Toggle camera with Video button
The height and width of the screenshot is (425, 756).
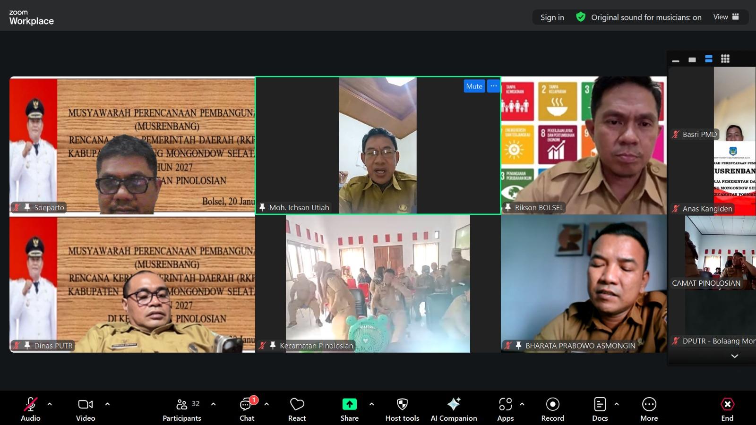pos(86,409)
